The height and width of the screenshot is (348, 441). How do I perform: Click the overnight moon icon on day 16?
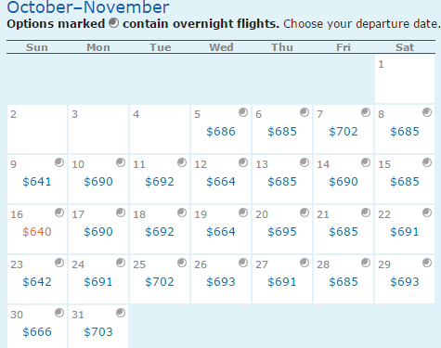click(x=59, y=213)
